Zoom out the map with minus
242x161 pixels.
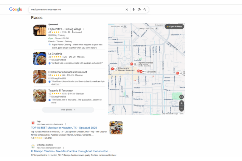pos(181,108)
